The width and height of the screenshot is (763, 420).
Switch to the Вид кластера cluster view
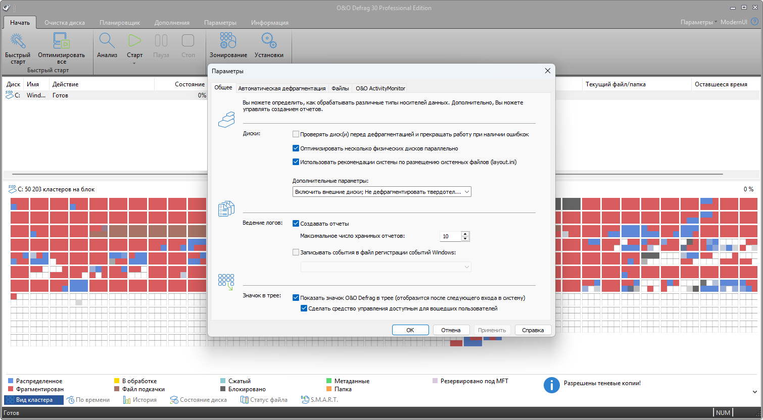[34, 400]
